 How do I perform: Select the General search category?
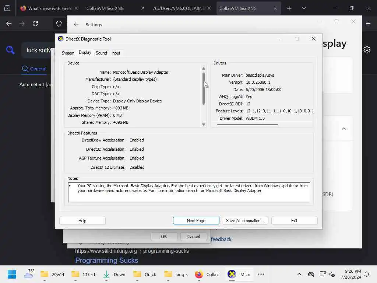(x=34, y=69)
